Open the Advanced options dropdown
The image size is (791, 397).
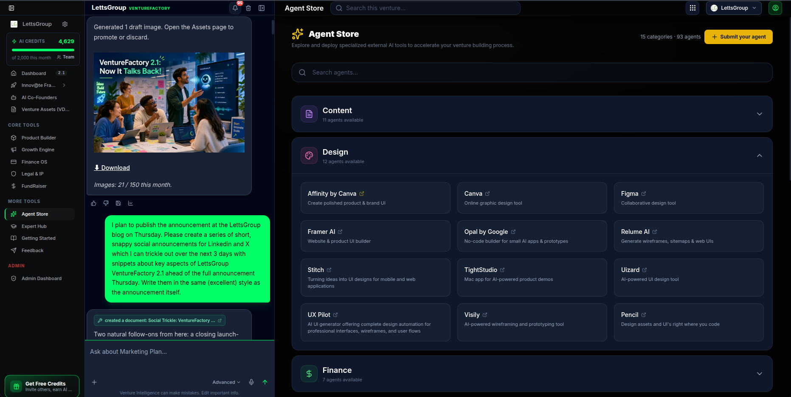[226, 382]
